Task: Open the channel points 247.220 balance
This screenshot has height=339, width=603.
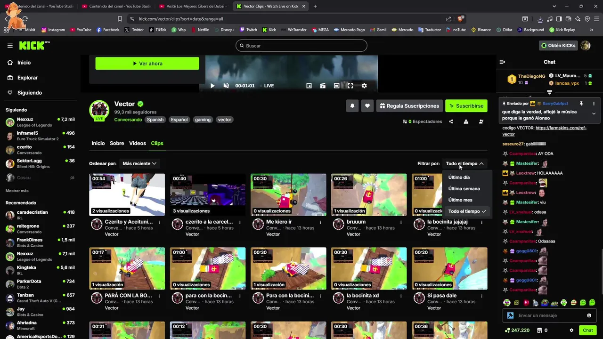Action: point(517,331)
